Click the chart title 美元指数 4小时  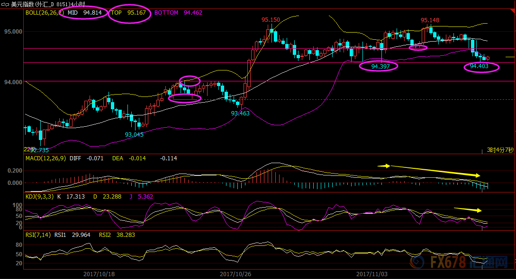47,4
